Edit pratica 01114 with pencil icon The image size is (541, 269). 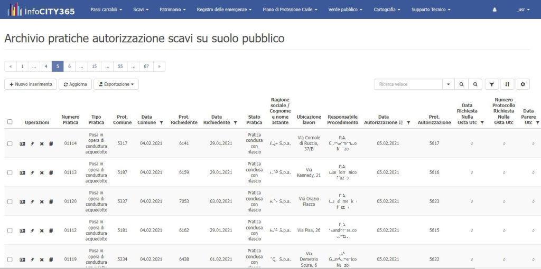[x=32, y=143]
